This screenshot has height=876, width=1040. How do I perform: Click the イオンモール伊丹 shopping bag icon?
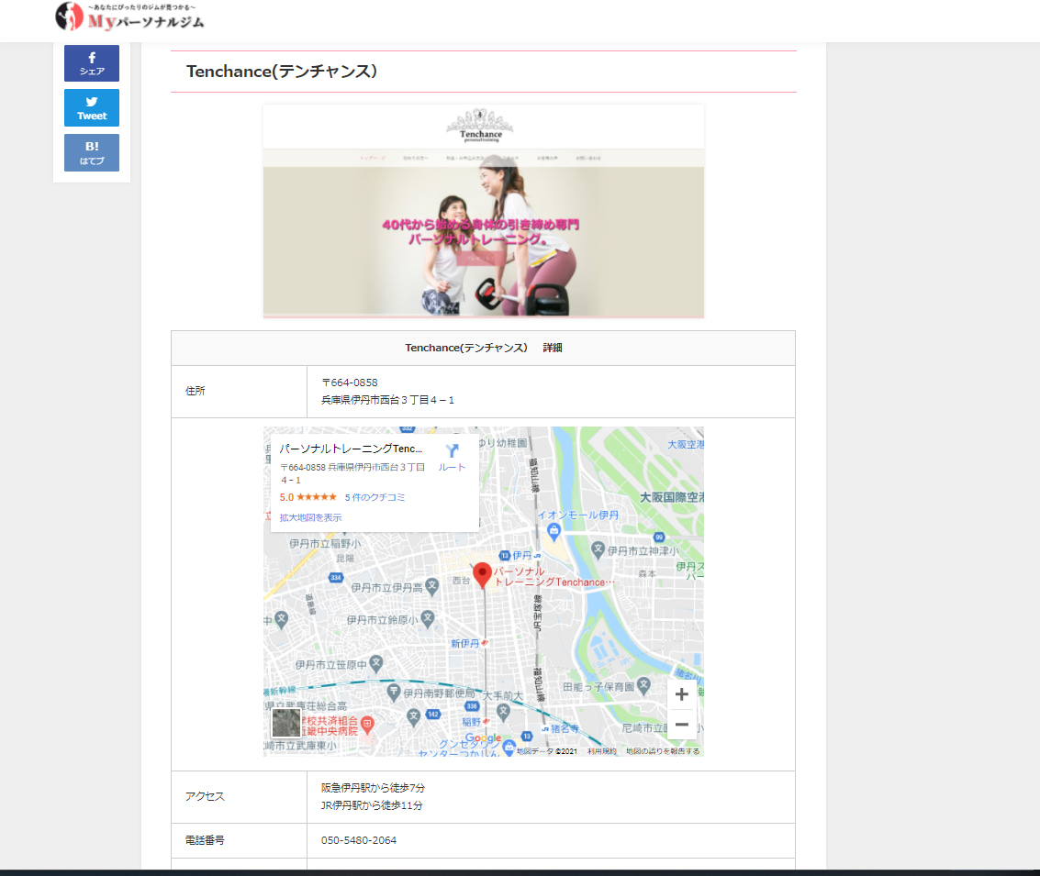[x=554, y=531]
